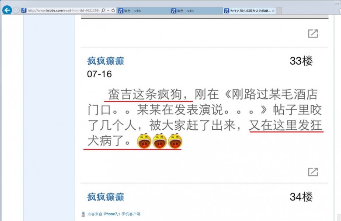Image resolution: width=341 pixels, height=221 pixels.
Task: Go back using the blue back arrow
Action: point(7,10)
